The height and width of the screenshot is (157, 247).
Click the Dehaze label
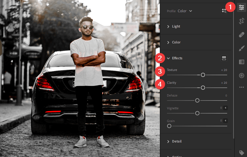(172, 95)
